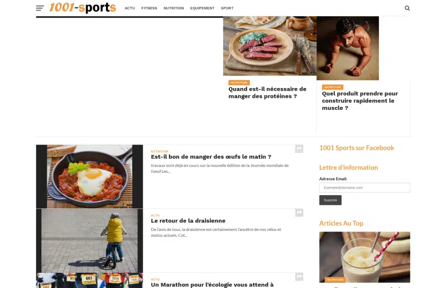Click the fried egg skillet thumbnail
The width and height of the screenshot is (446, 288).
(89, 176)
